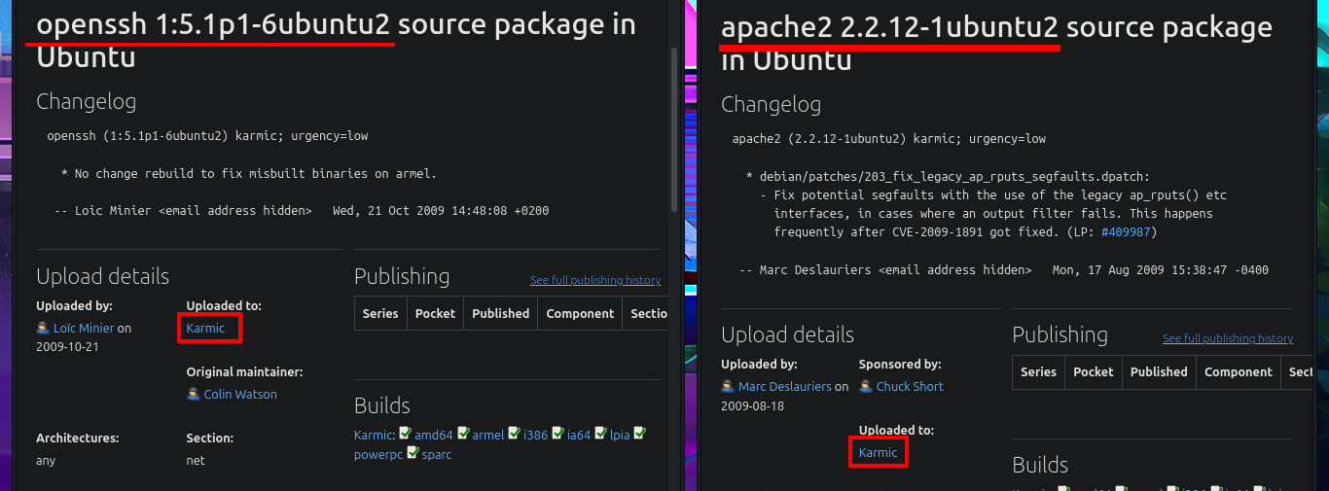This screenshot has width=1329, height=491.
Task: Open the Loïc Minier uploader profile link
Action: (x=84, y=329)
